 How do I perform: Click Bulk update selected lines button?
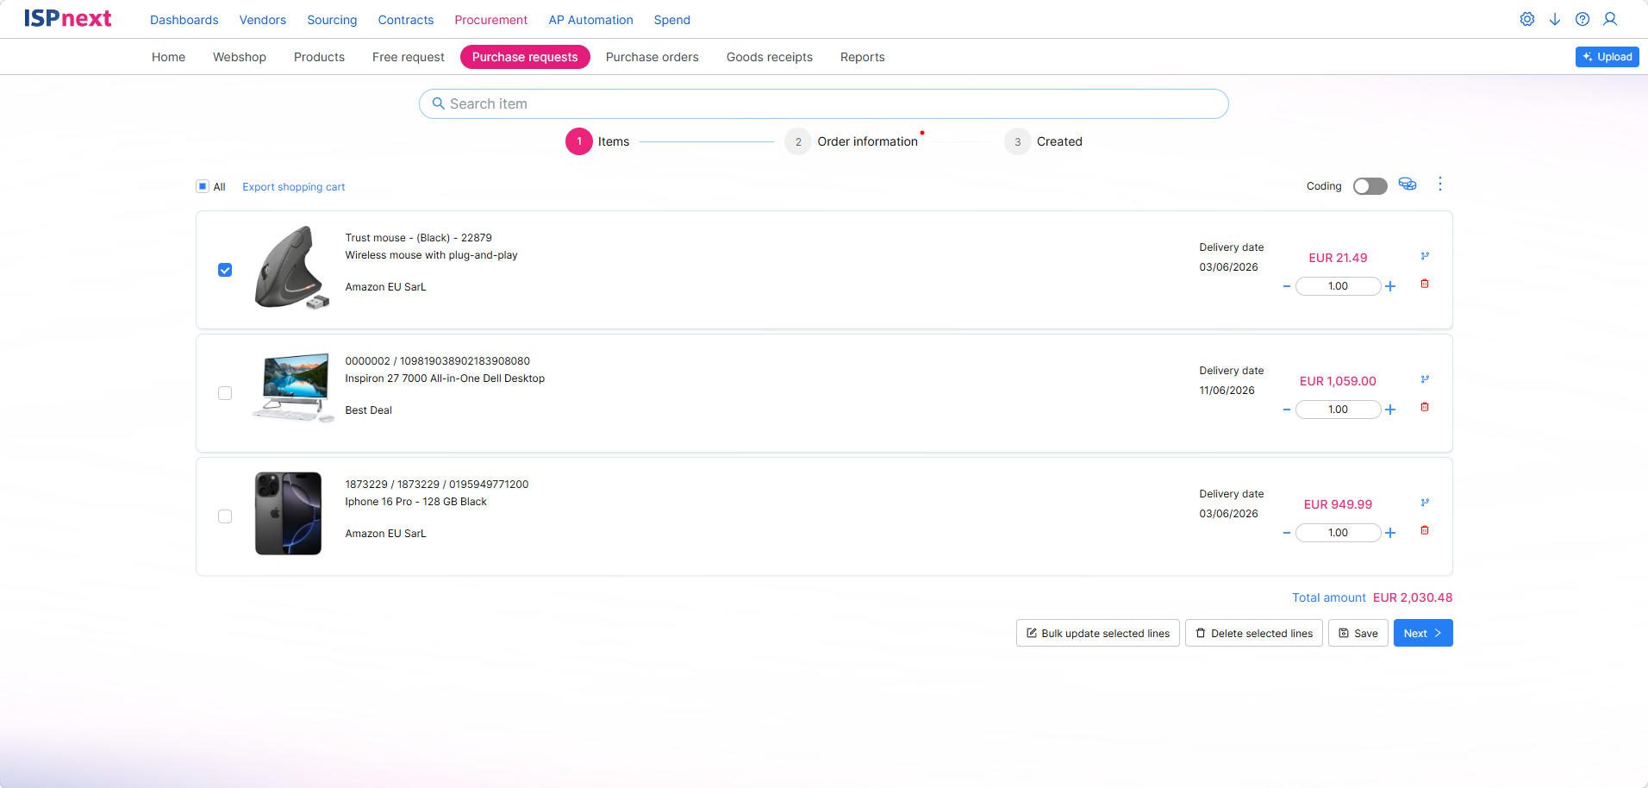(1098, 633)
